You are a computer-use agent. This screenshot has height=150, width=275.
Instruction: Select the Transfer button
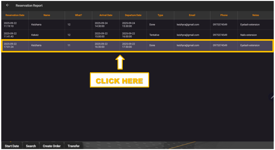[x=73, y=146]
